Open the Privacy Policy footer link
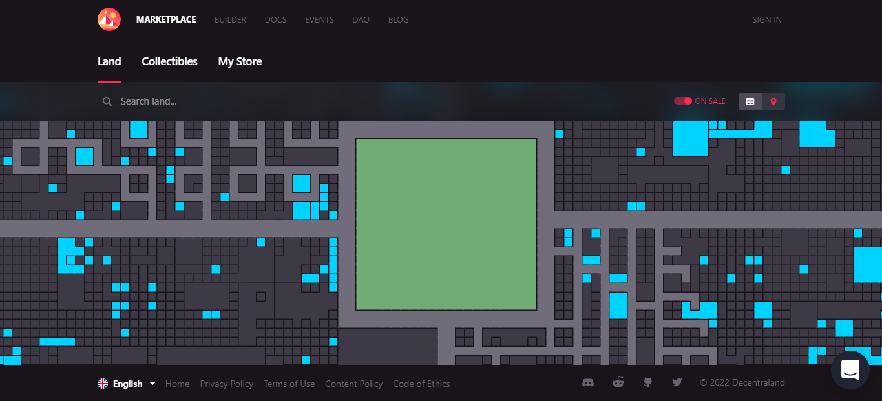The width and height of the screenshot is (882, 401). click(x=226, y=384)
